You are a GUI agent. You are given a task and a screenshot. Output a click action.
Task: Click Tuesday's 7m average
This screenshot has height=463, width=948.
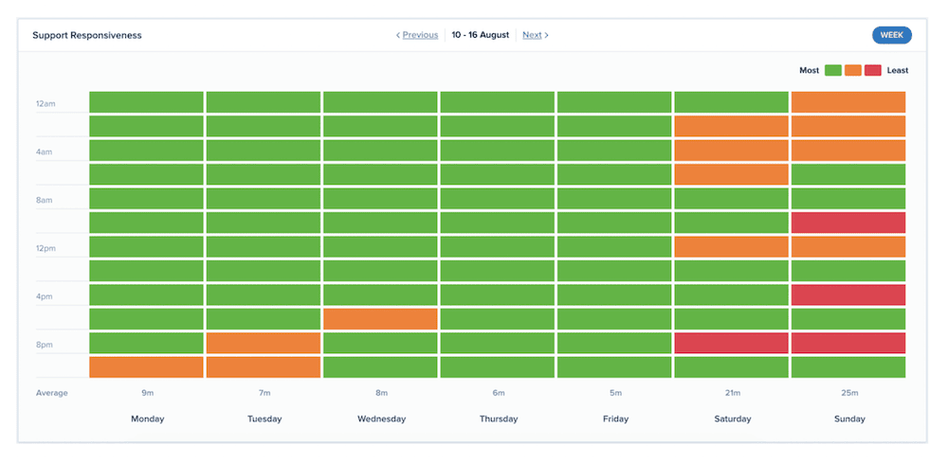tap(264, 393)
